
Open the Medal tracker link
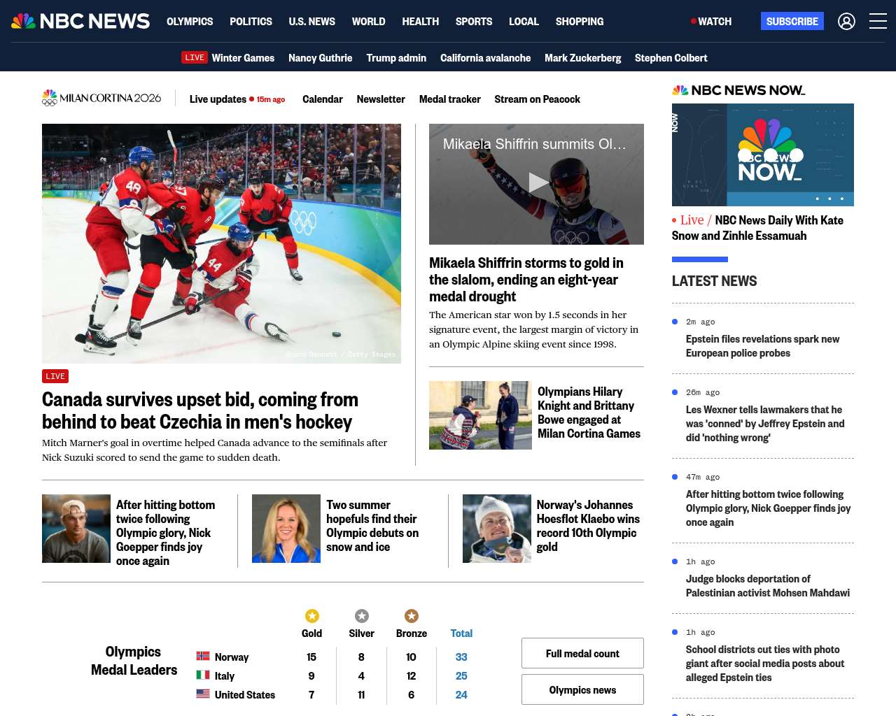coord(450,99)
